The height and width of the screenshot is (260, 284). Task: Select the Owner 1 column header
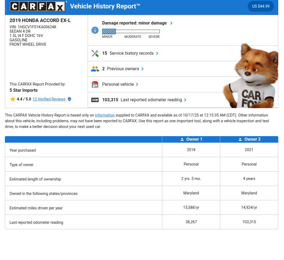(191, 139)
